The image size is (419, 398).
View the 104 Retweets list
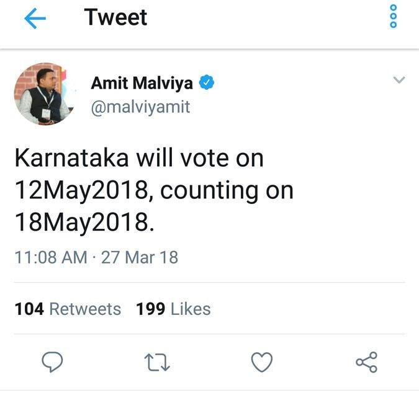68,309
